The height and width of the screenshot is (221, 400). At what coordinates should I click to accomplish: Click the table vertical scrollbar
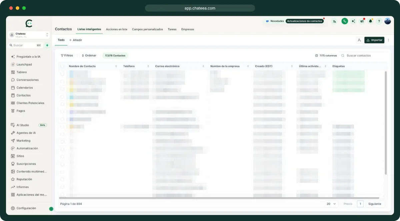386,122
